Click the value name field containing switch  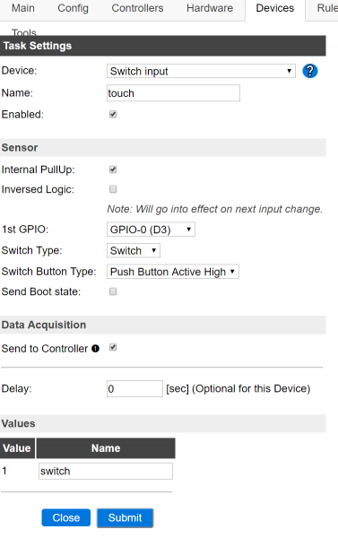[106, 471]
